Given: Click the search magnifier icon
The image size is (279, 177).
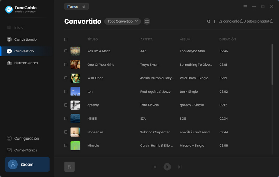Looking at the screenshot, I should pos(209,22).
